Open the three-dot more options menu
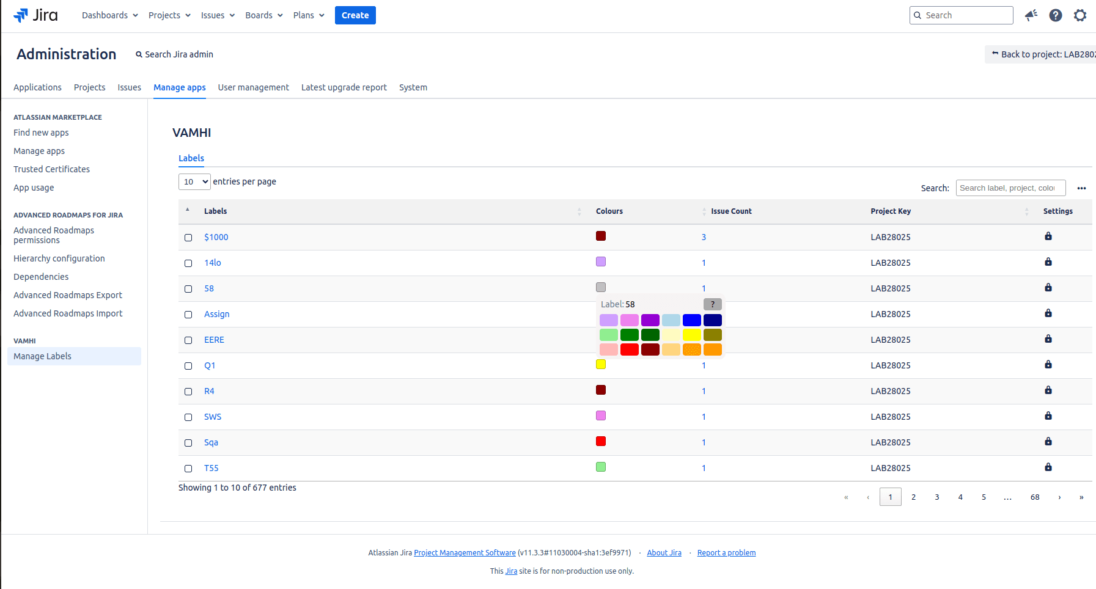The image size is (1096, 589). click(1081, 188)
